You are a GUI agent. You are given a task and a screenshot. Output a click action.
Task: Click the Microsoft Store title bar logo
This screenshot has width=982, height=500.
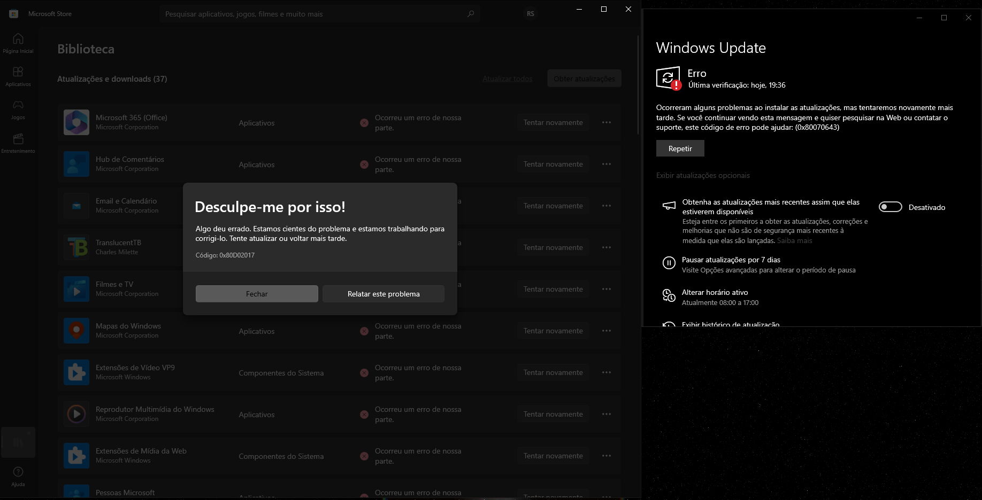pyautogui.click(x=14, y=14)
